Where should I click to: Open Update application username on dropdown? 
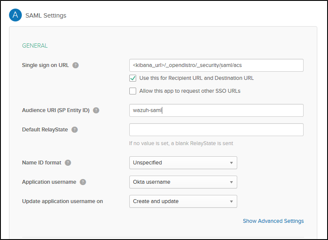point(183,201)
